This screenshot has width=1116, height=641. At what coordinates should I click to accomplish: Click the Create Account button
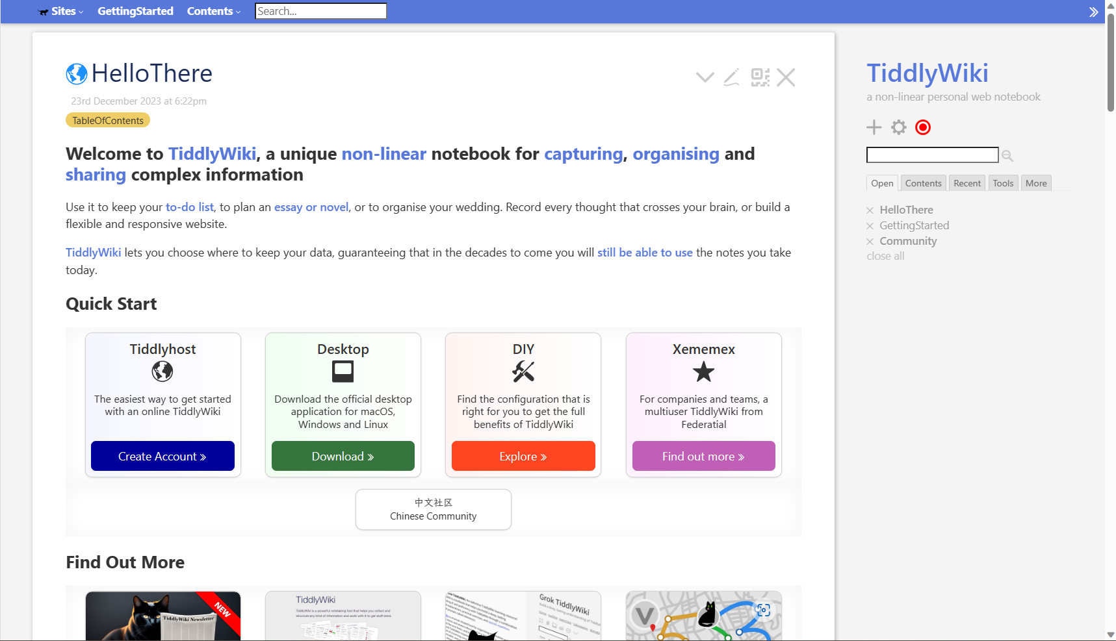pos(162,456)
